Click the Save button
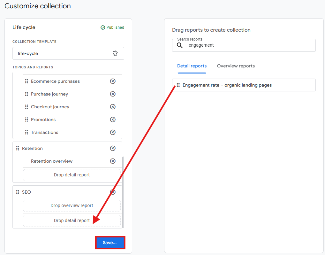The image size is (325, 255). coord(110,243)
